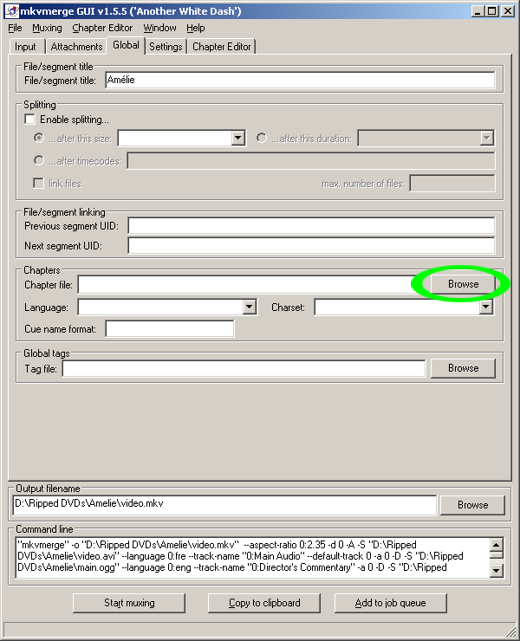Click the Previous segment UID field
This screenshot has height=641, width=520.
(311, 226)
